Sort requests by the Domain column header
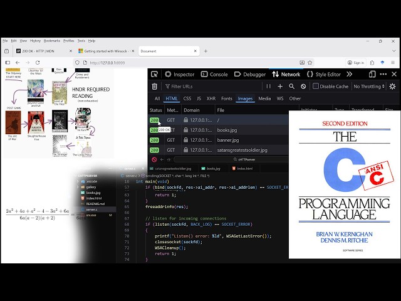 [198, 110]
